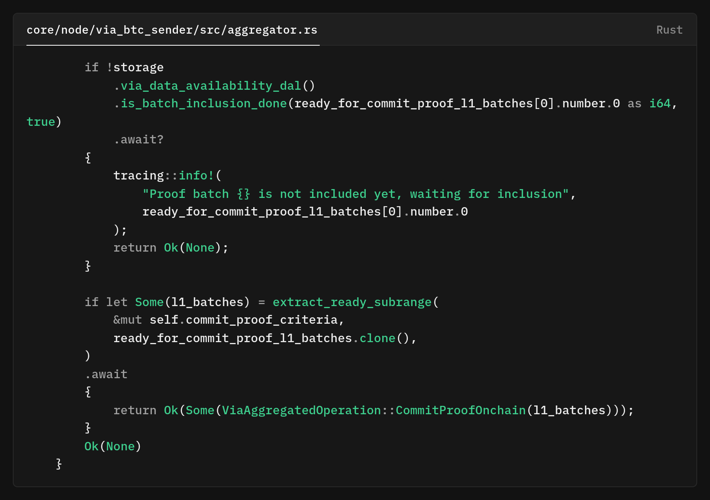Image resolution: width=710 pixels, height=500 pixels.
Task: Click the 'tracing' module name
Action: point(138,176)
